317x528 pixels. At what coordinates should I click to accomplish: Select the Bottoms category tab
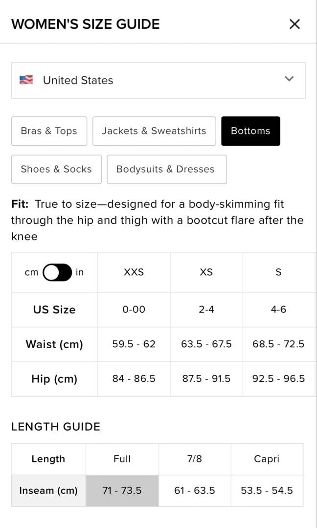click(250, 131)
